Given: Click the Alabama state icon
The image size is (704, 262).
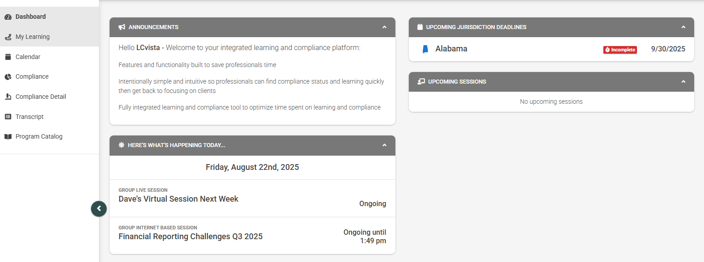Looking at the screenshot, I should tap(425, 49).
